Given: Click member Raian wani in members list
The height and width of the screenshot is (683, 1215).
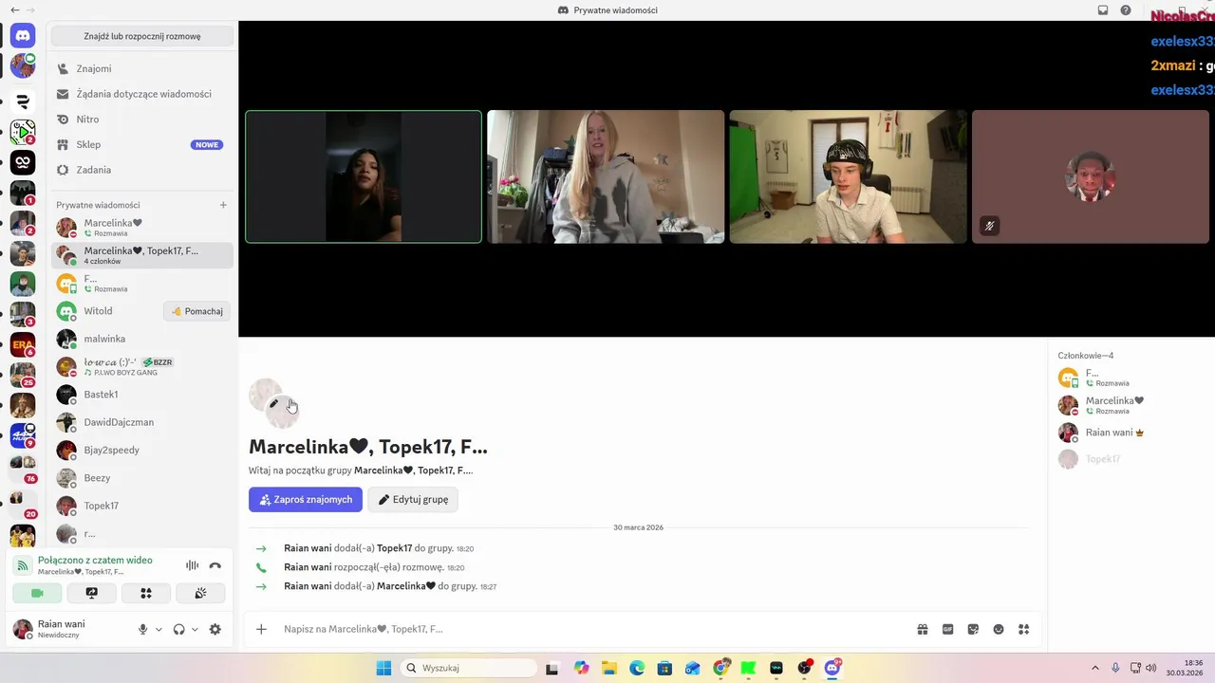Looking at the screenshot, I should coord(1129,433).
